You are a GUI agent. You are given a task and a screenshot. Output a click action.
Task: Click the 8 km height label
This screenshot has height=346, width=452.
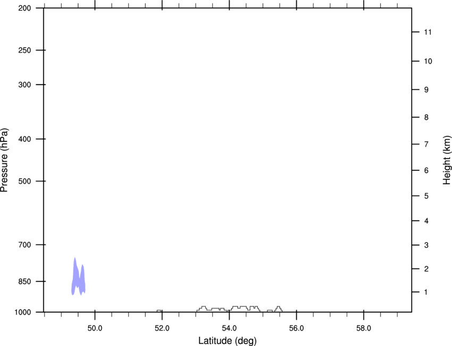426,118
